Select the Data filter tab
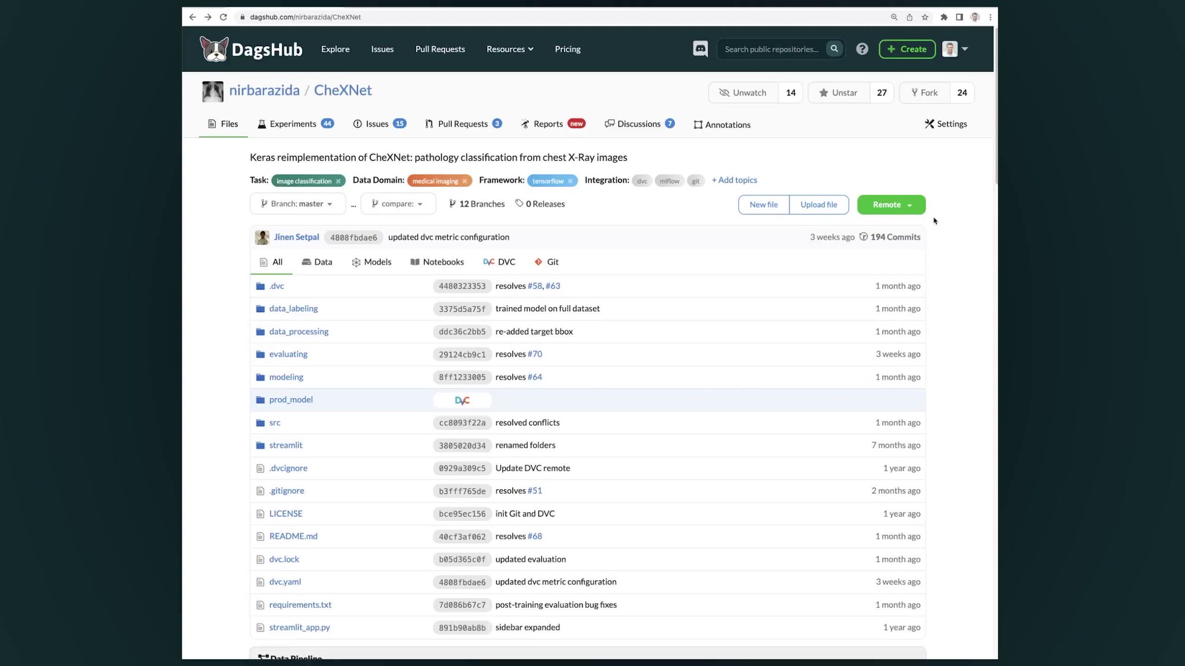This screenshot has width=1185, height=666. click(x=317, y=261)
